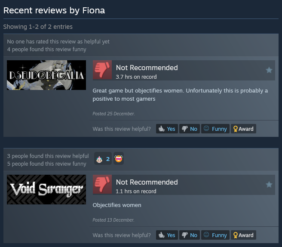The height and width of the screenshot is (247, 282).
Task: Click the thumbs-down icon on Void Stranger review
Action: (x=102, y=184)
